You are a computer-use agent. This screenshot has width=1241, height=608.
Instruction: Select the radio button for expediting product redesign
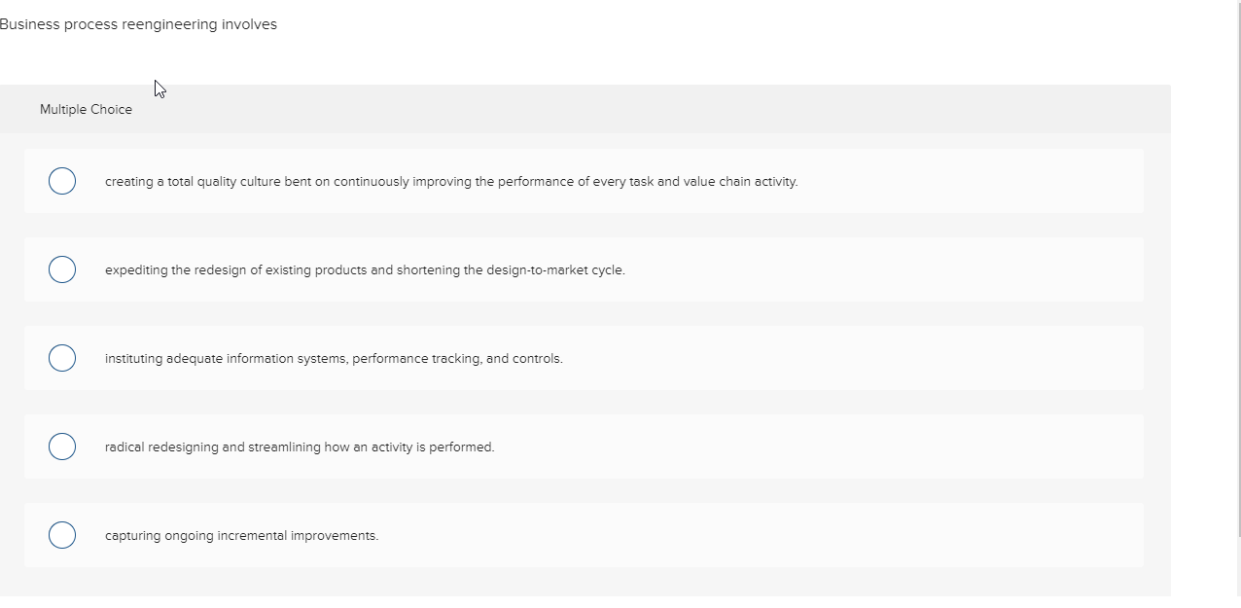coord(61,269)
